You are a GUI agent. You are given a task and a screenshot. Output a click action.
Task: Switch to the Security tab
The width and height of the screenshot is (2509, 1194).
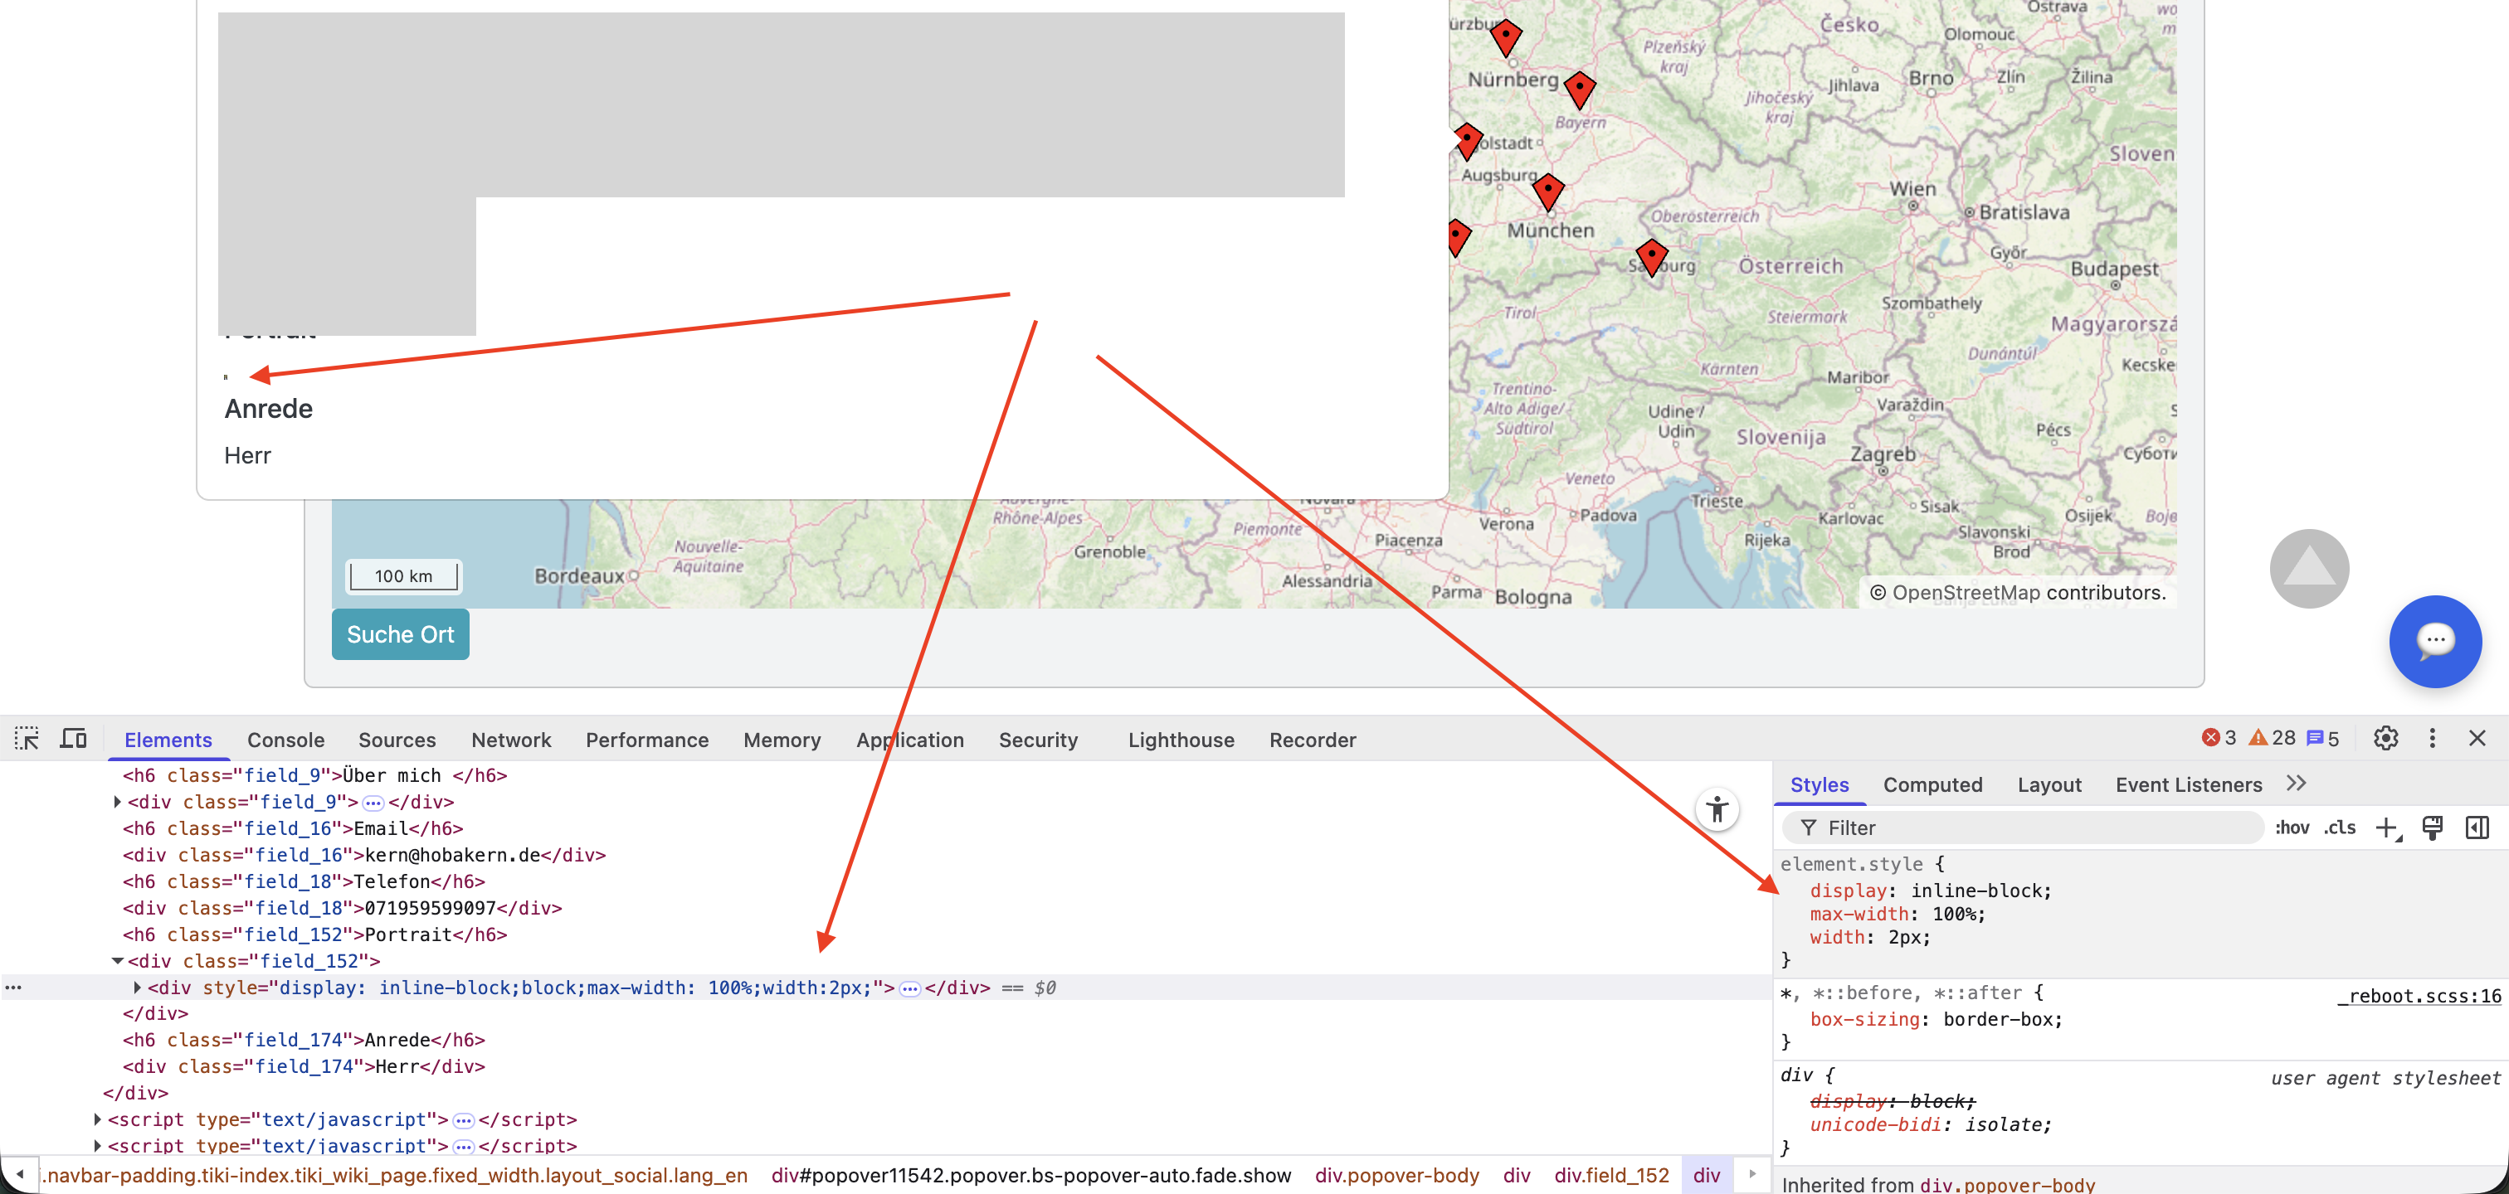(1038, 740)
